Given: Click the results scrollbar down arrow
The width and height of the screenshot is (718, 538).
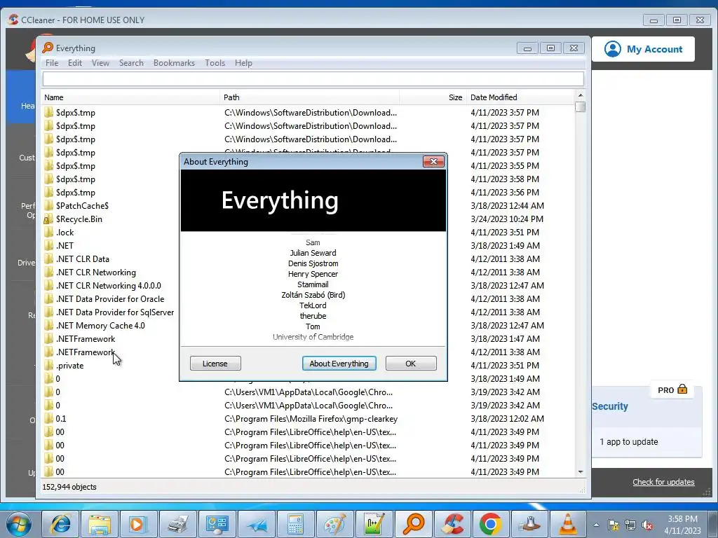Looking at the screenshot, I should (580, 471).
